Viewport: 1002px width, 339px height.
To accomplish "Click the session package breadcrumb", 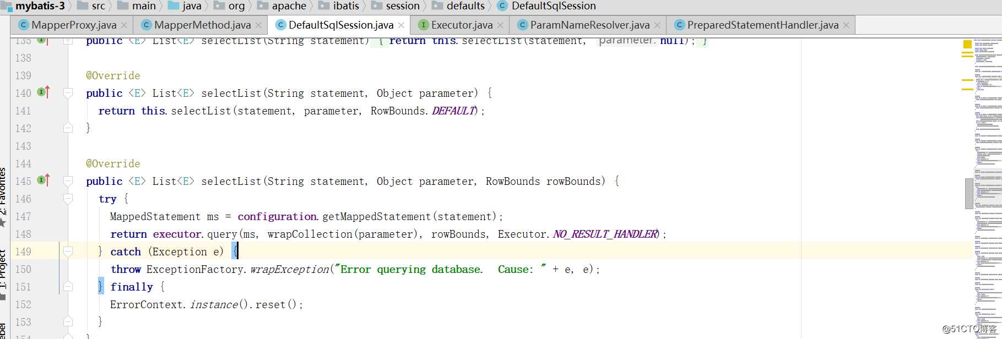I will [395, 6].
